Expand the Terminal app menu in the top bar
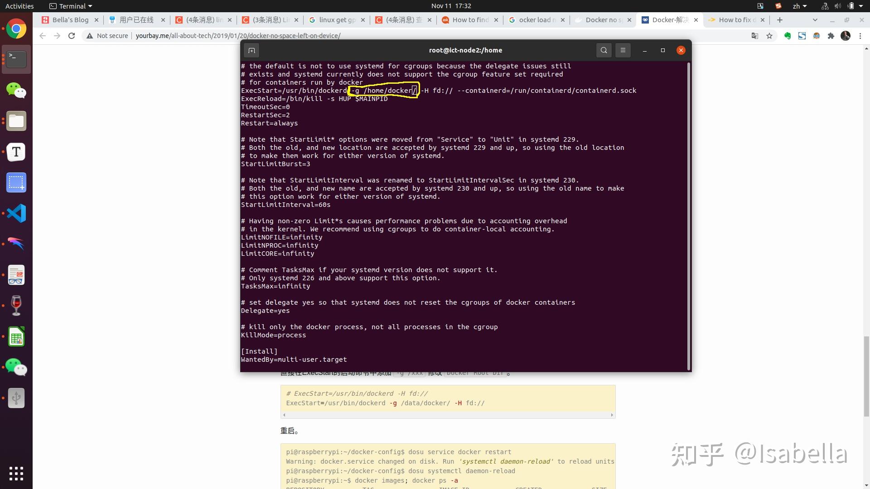 pyautogui.click(x=71, y=6)
